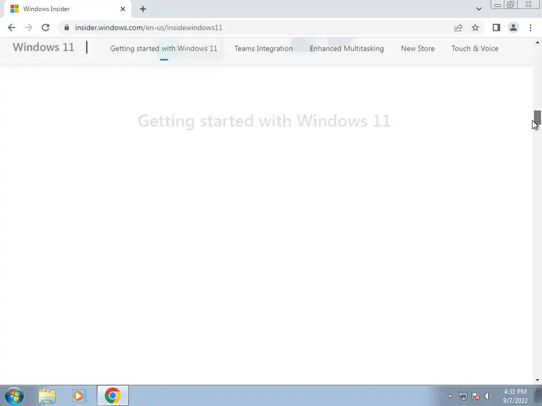The height and width of the screenshot is (406, 542).
Task: Share this page icon in address bar
Action: (x=458, y=27)
